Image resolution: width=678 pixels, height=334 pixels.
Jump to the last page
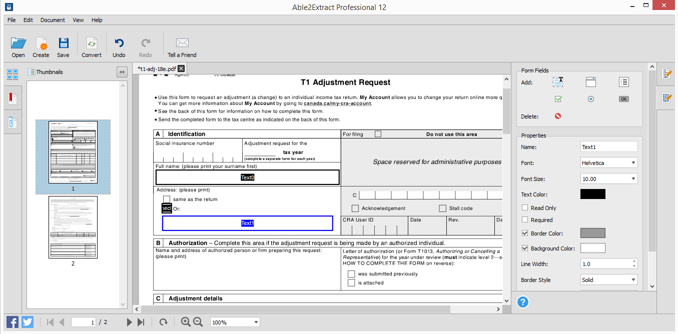[141, 322]
